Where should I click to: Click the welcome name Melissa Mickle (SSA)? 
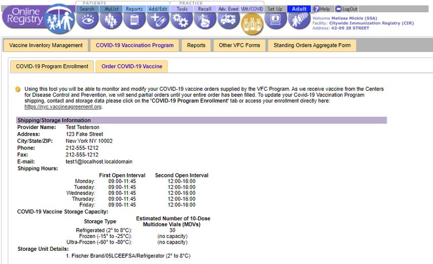(x=355, y=18)
